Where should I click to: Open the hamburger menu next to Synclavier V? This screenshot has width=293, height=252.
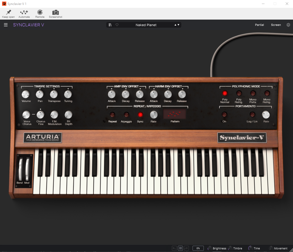5,25
